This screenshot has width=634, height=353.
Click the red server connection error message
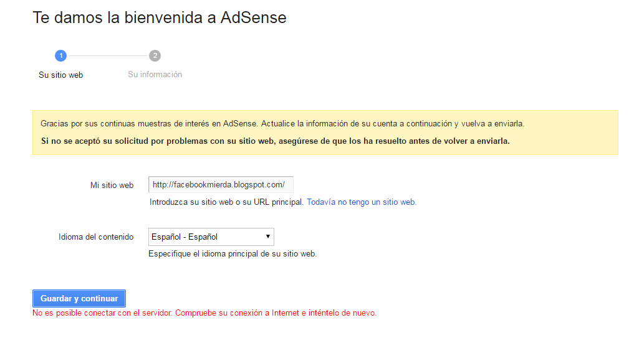coord(204,313)
